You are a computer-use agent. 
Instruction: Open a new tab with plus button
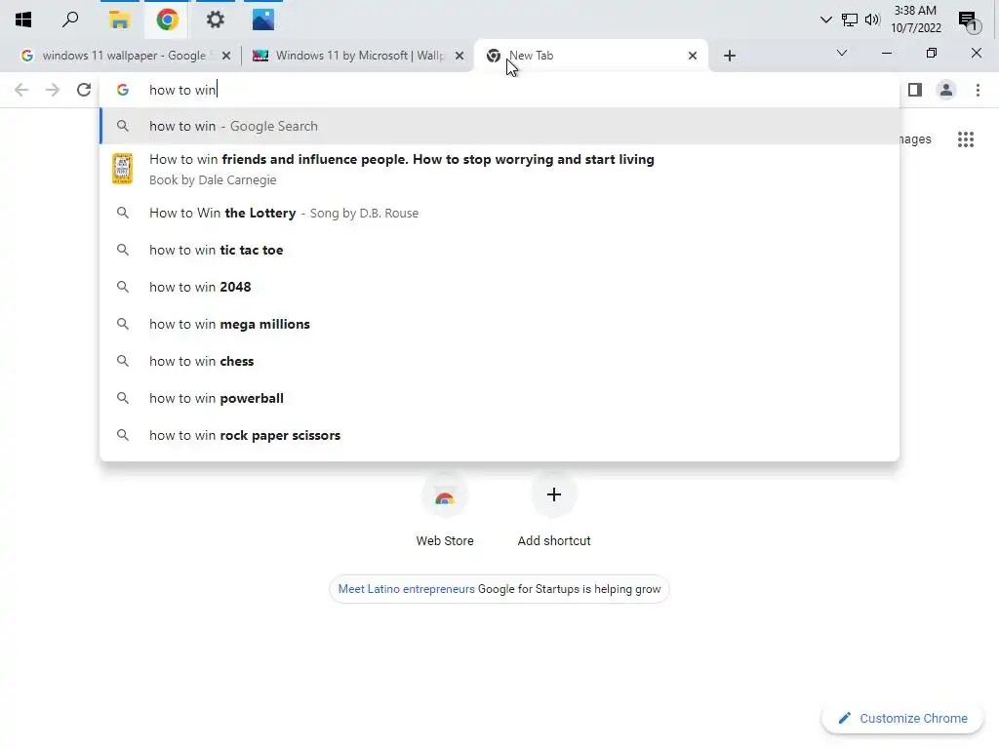click(x=730, y=56)
